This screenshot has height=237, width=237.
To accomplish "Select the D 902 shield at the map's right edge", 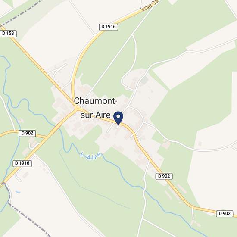I will click(225, 214).
